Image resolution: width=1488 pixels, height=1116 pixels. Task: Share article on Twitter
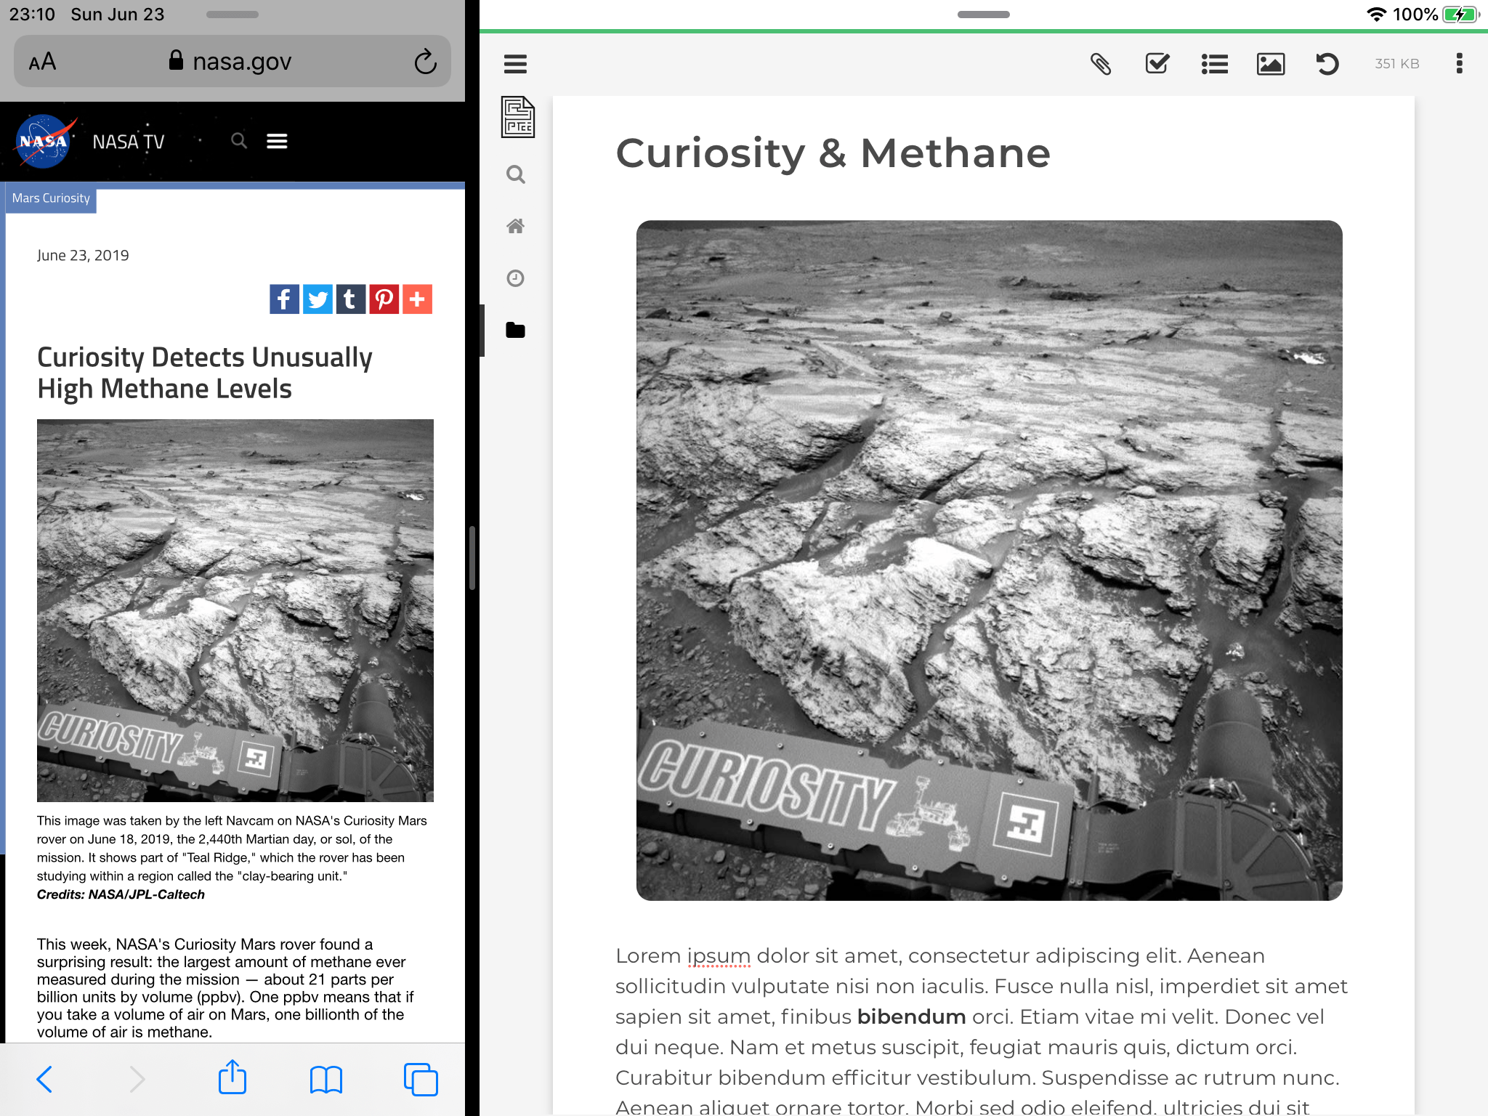(318, 299)
